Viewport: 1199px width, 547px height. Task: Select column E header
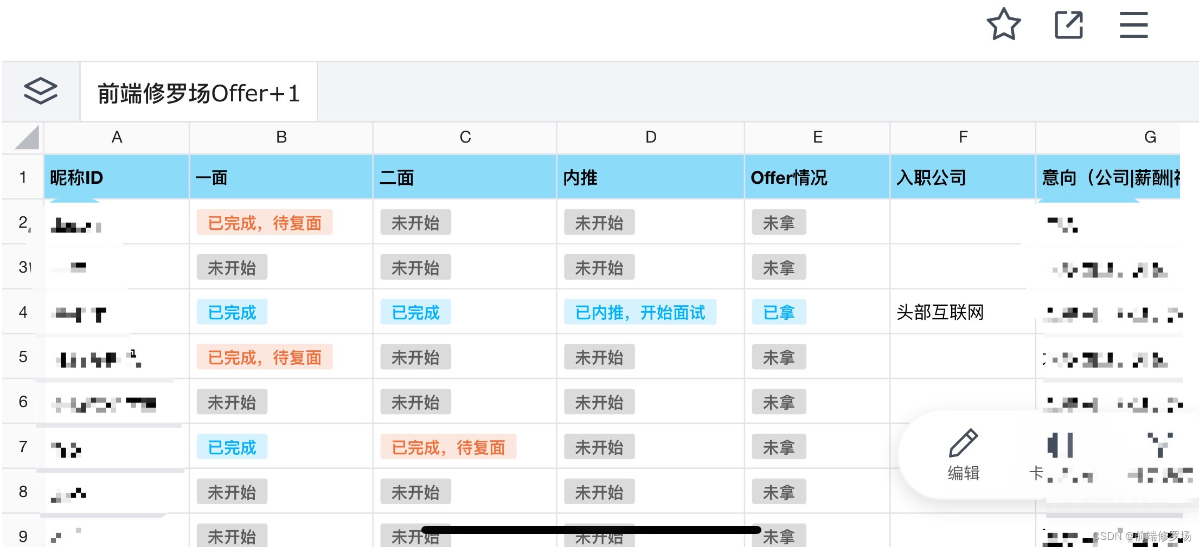pos(817,137)
